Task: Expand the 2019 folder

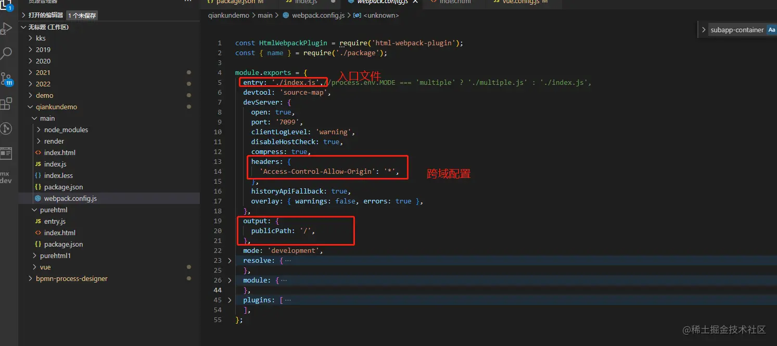Action: (x=31, y=50)
